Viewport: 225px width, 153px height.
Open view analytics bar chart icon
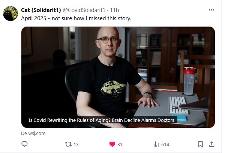pyautogui.click(x=156, y=144)
